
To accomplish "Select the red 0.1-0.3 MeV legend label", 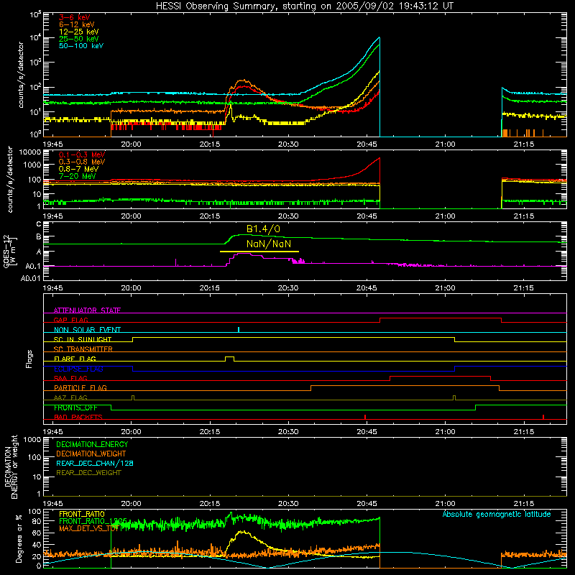I will (82, 155).
